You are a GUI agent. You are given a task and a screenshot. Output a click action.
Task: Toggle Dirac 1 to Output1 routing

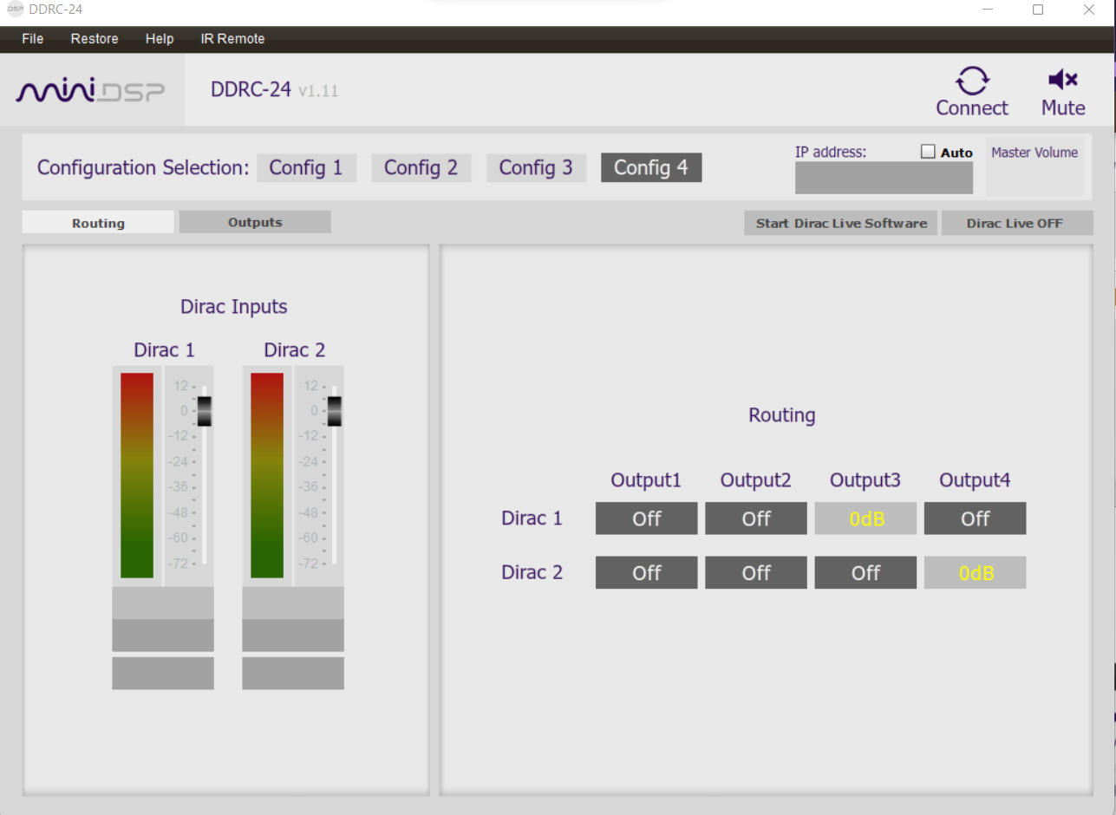click(646, 518)
